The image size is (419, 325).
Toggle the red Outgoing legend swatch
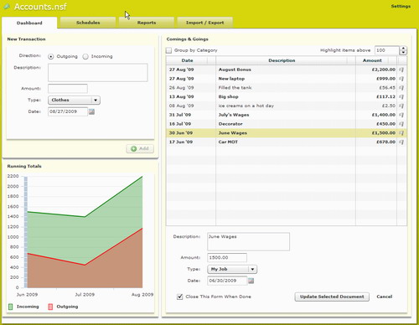50,307
